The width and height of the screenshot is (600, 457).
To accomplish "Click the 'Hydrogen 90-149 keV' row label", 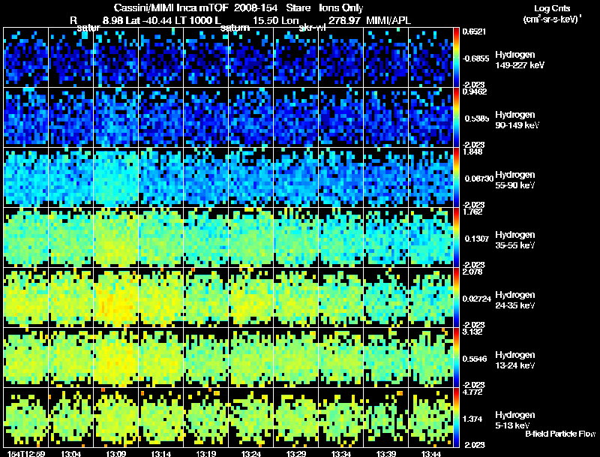I will [517, 120].
